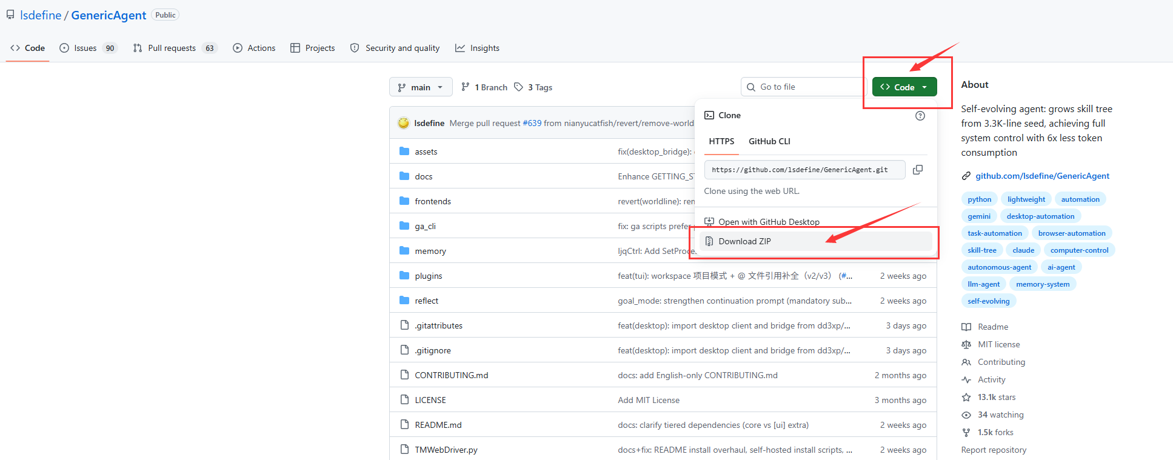This screenshot has height=460, width=1173.
Task: Open the Pull requests tab
Action: pyautogui.click(x=175, y=48)
